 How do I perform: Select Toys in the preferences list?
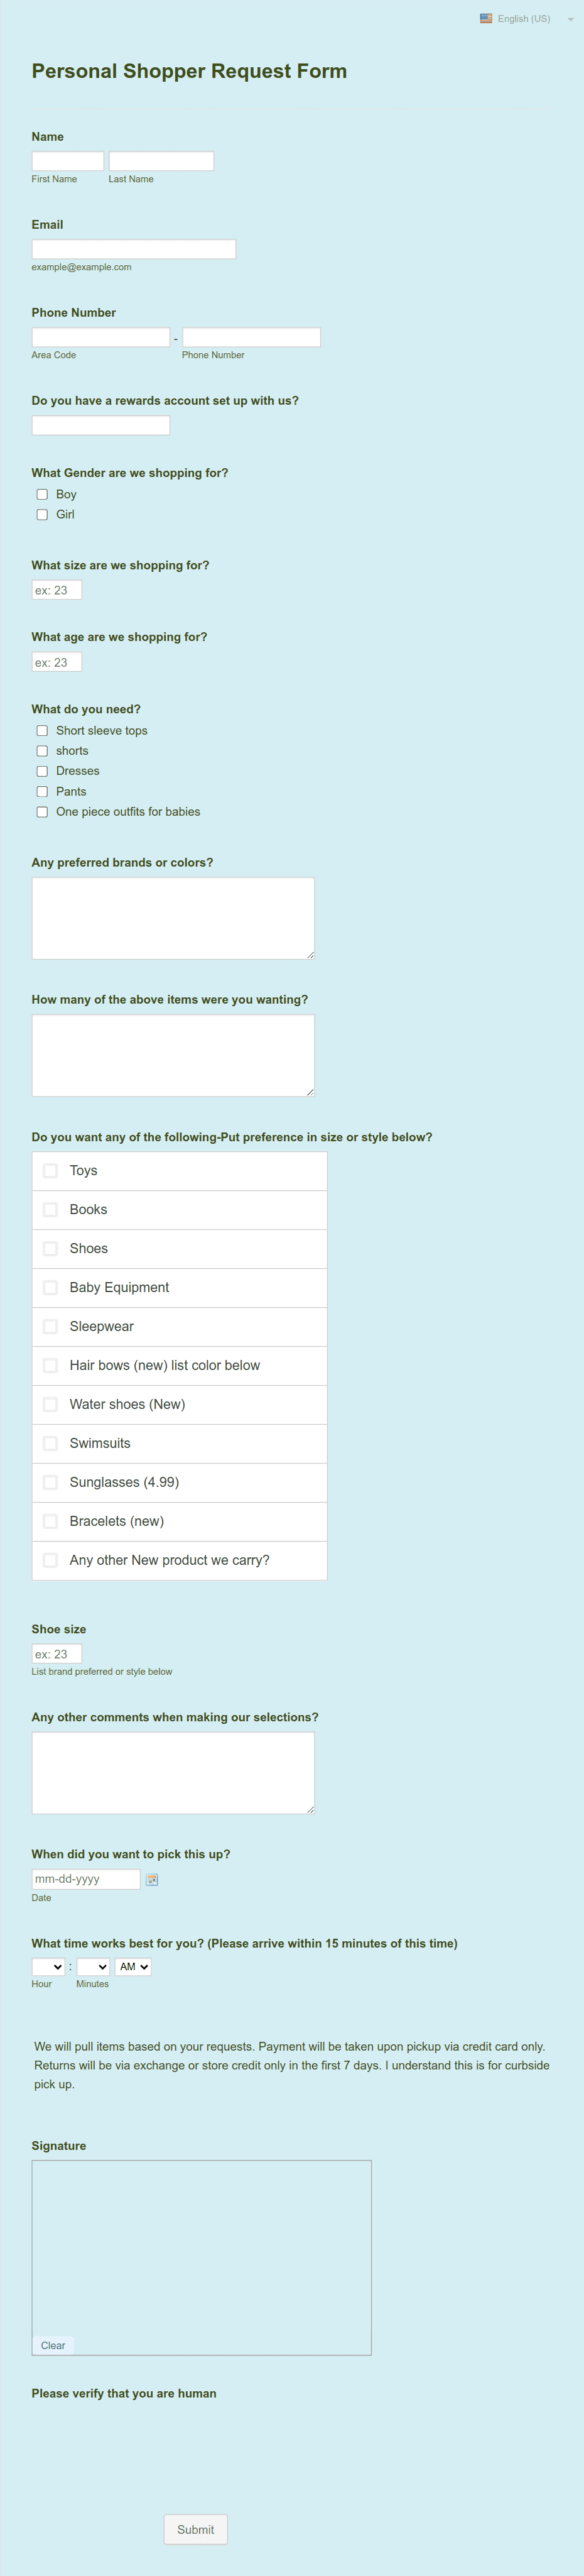(50, 1170)
